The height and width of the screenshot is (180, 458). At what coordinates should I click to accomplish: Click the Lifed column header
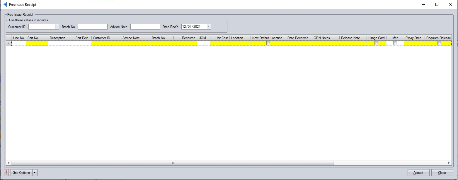pos(395,38)
